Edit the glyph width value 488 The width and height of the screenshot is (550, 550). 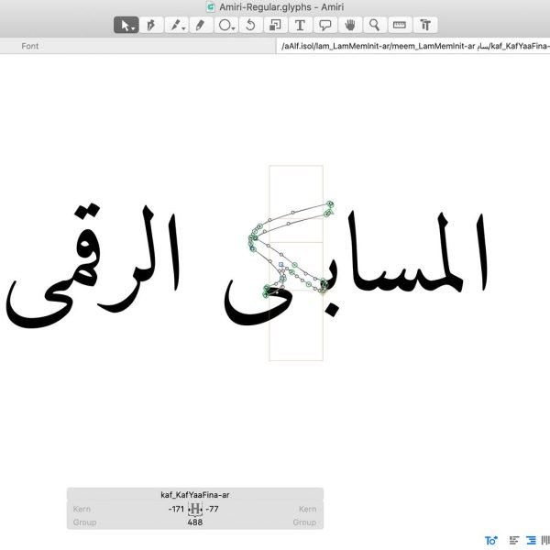195,522
